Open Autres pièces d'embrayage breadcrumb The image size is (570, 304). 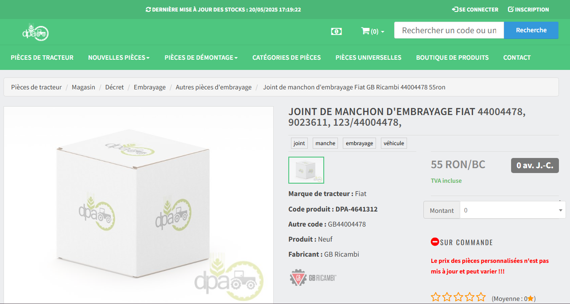click(x=213, y=87)
